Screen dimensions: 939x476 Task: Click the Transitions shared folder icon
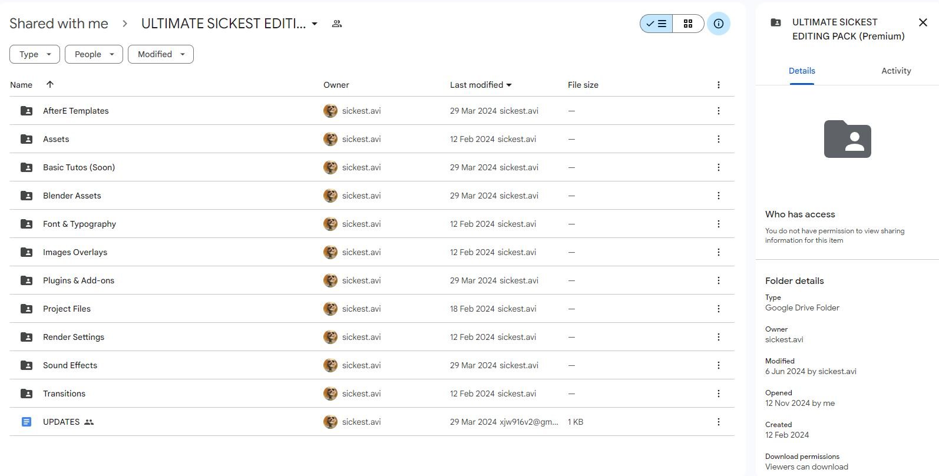tap(27, 394)
